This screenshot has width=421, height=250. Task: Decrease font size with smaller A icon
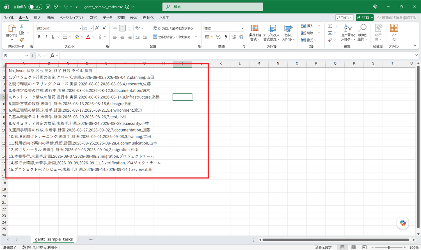pyautogui.click(x=104, y=28)
